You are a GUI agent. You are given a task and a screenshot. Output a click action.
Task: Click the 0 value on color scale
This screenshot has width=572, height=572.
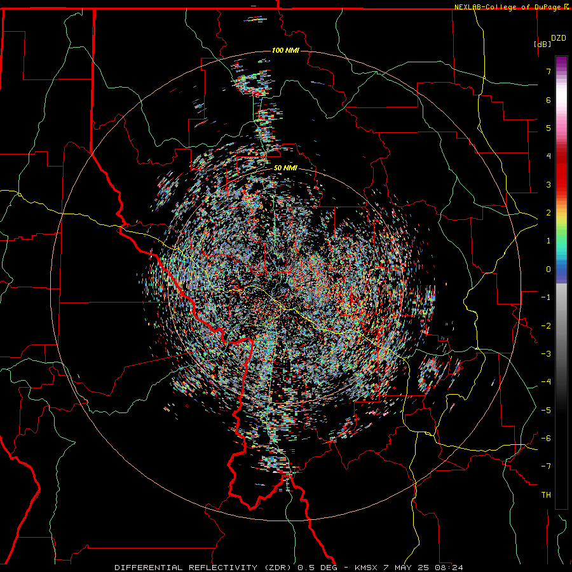tap(548, 269)
